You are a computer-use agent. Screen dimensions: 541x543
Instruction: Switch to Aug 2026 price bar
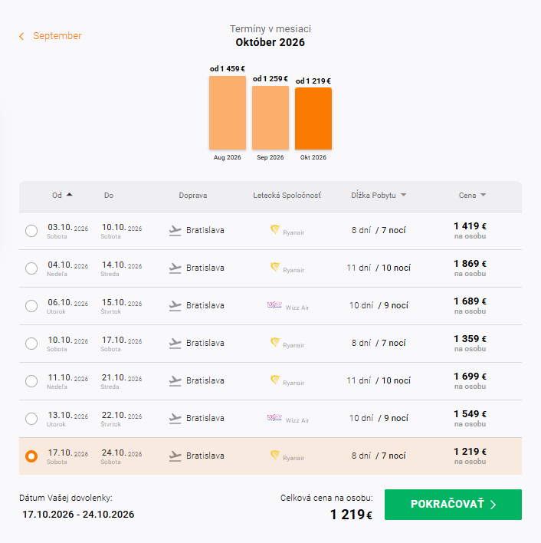(228, 113)
